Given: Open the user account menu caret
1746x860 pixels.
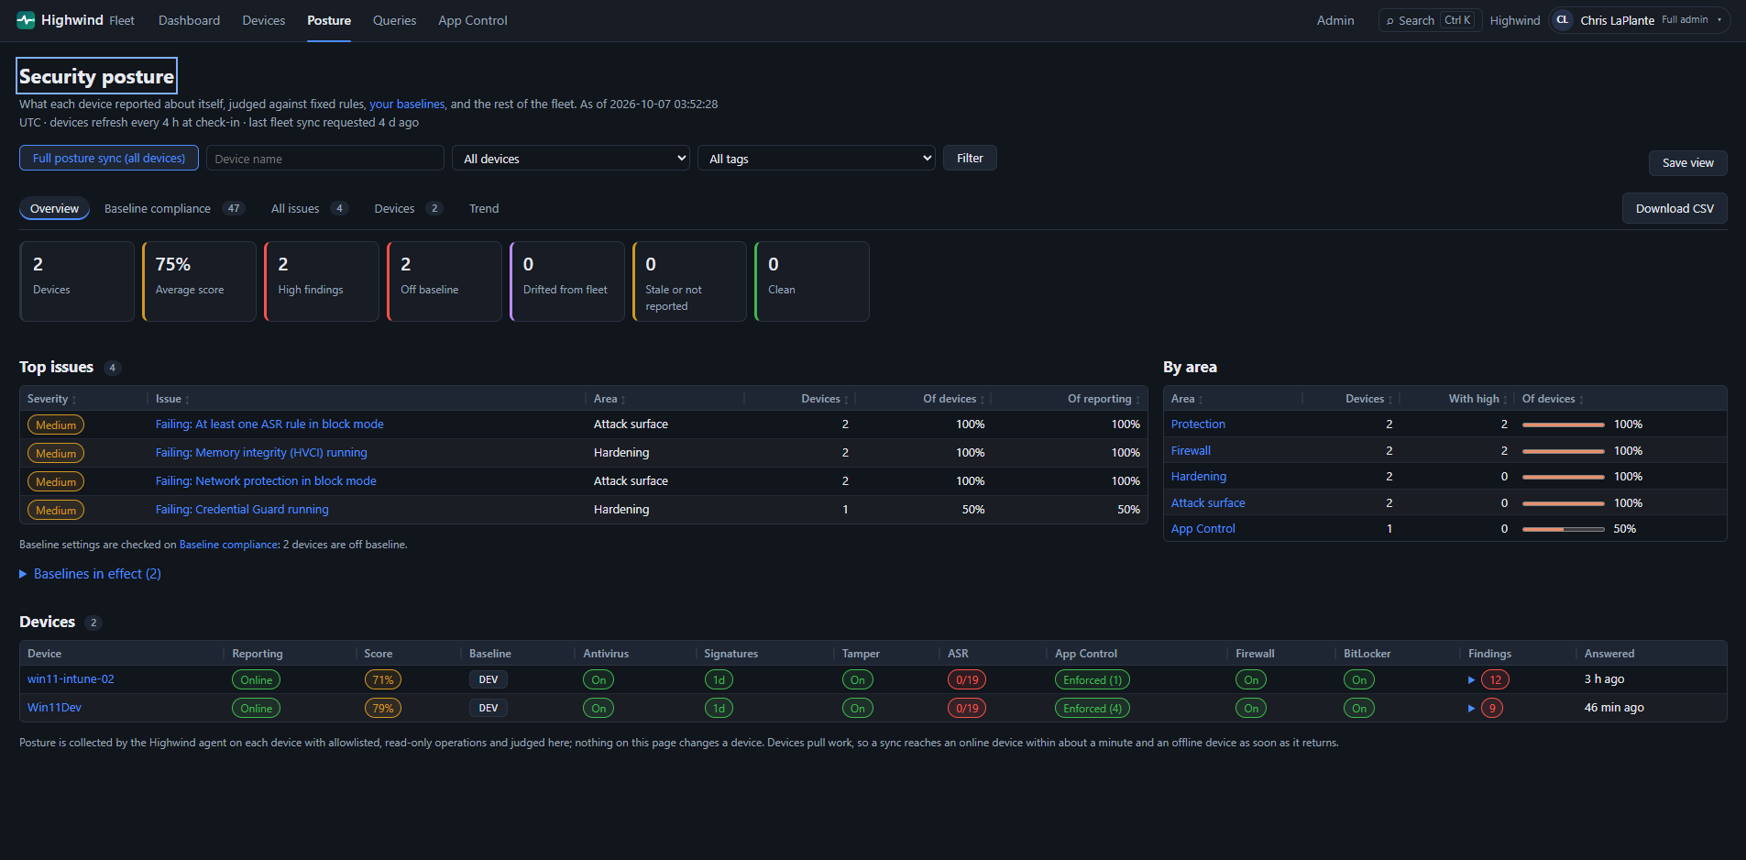Looking at the screenshot, I should pos(1719,20).
